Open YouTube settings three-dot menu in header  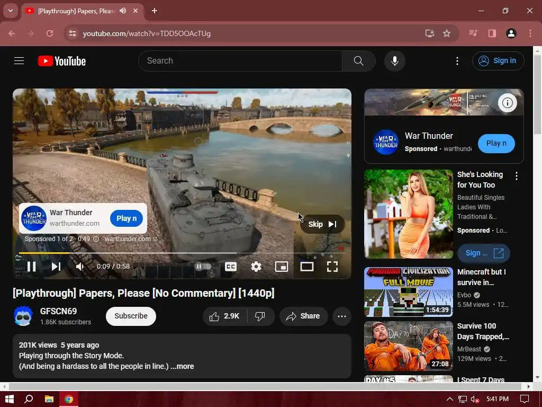pyautogui.click(x=457, y=61)
